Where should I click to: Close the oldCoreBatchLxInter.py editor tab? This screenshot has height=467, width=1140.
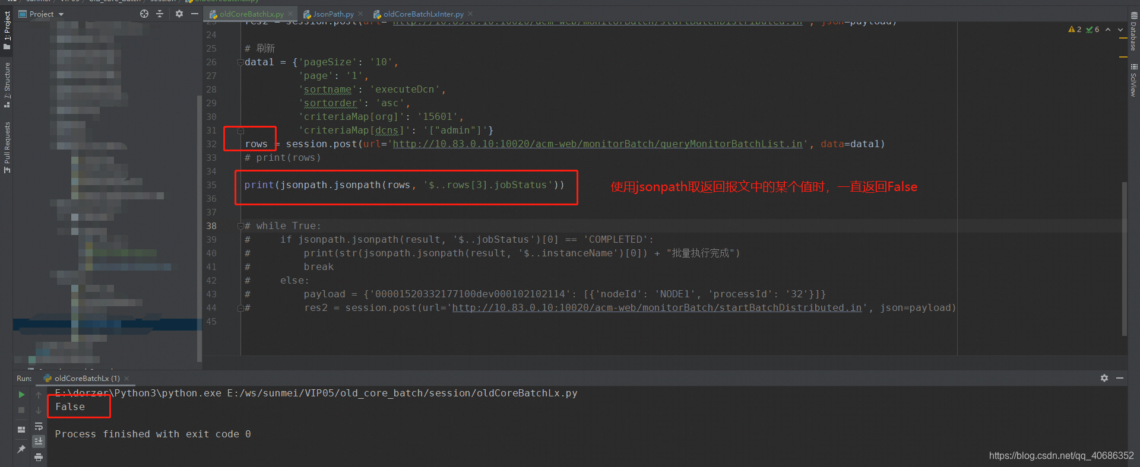(x=470, y=14)
